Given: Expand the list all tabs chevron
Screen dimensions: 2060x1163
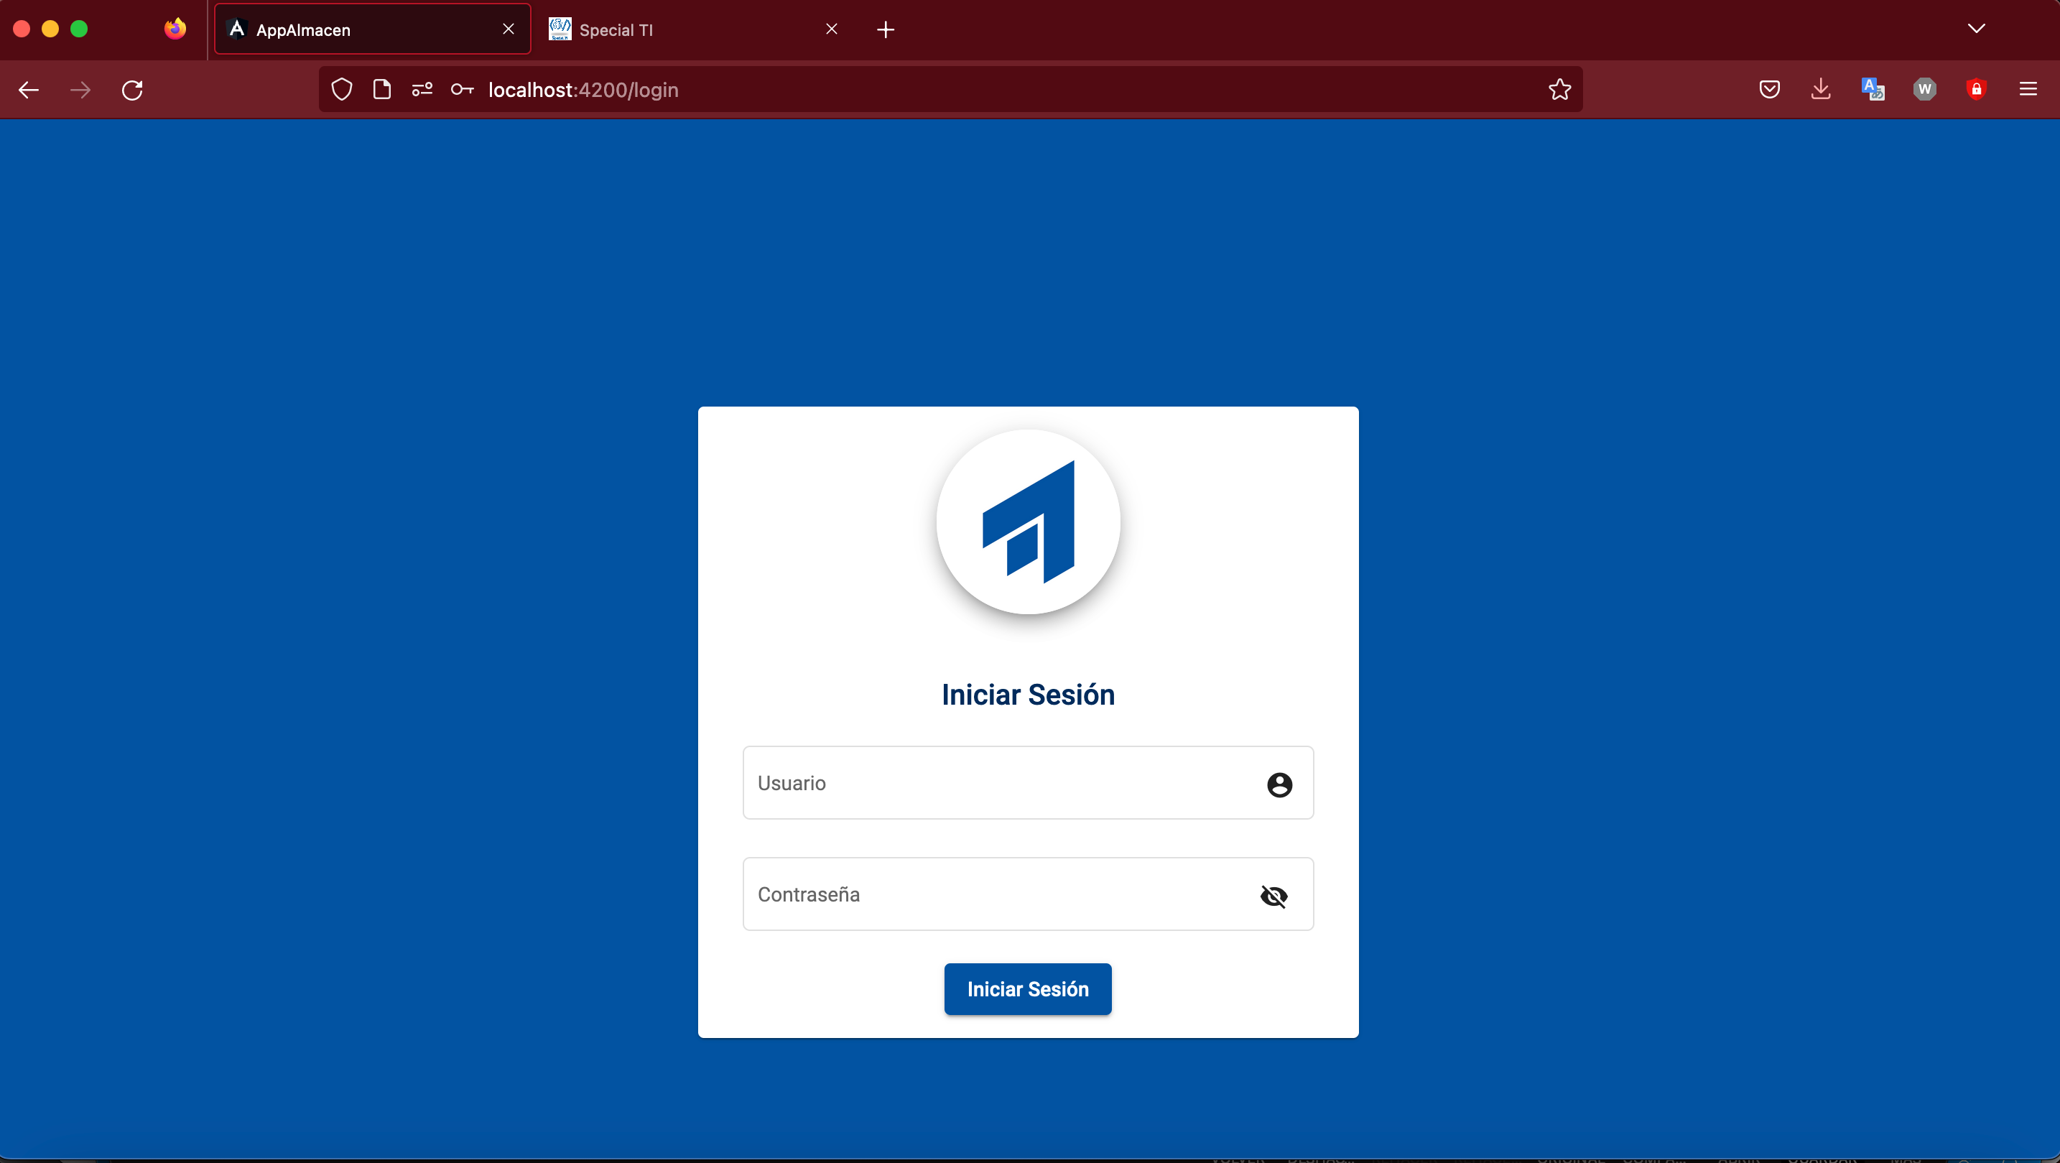Looking at the screenshot, I should [x=1976, y=29].
